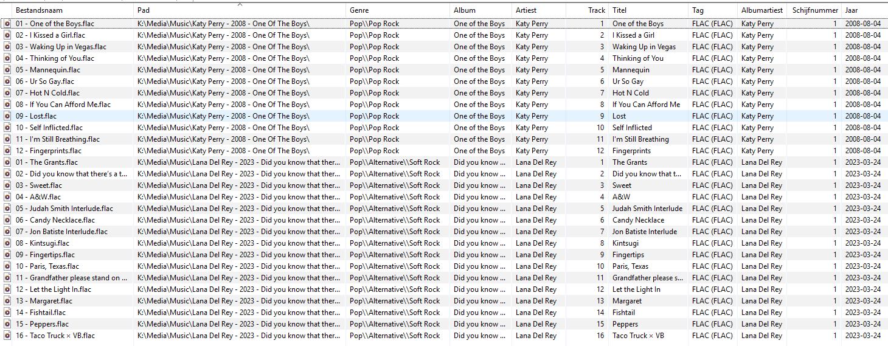This screenshot has width=888, height=346.
Task: Click the Schijfnummer column header
Action: point(814,10)
